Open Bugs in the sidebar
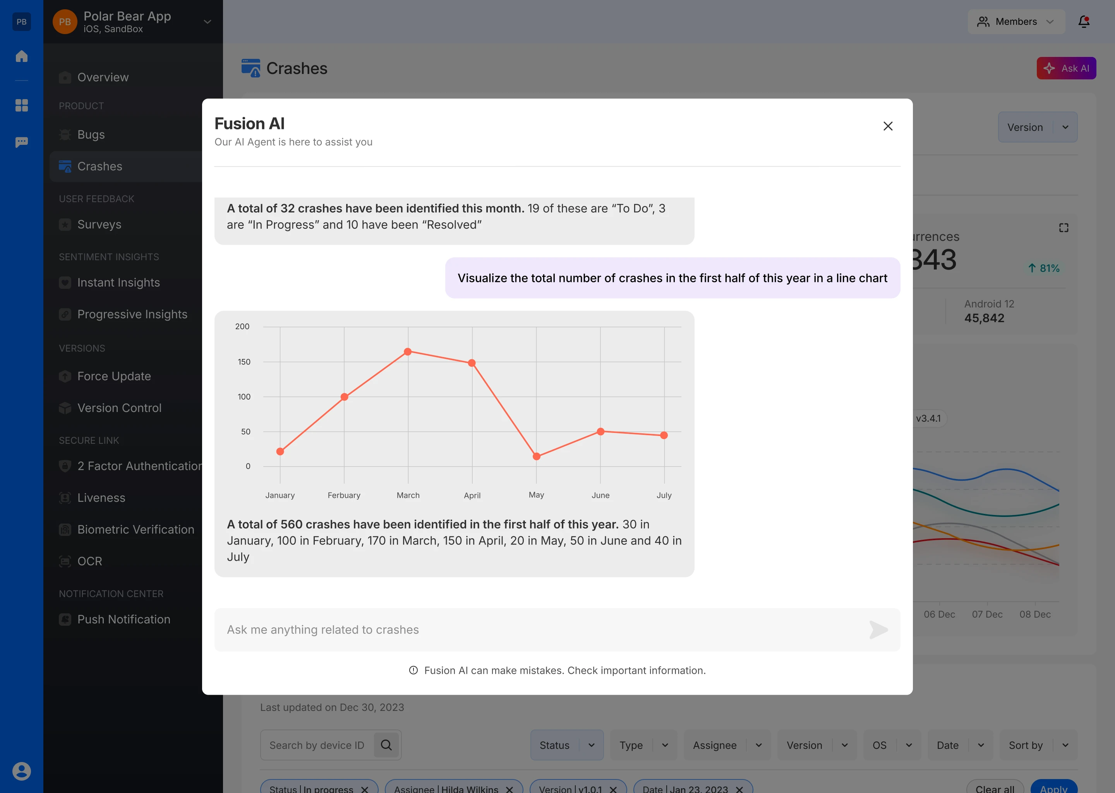 pyautogui.click(x=91, y=134)
